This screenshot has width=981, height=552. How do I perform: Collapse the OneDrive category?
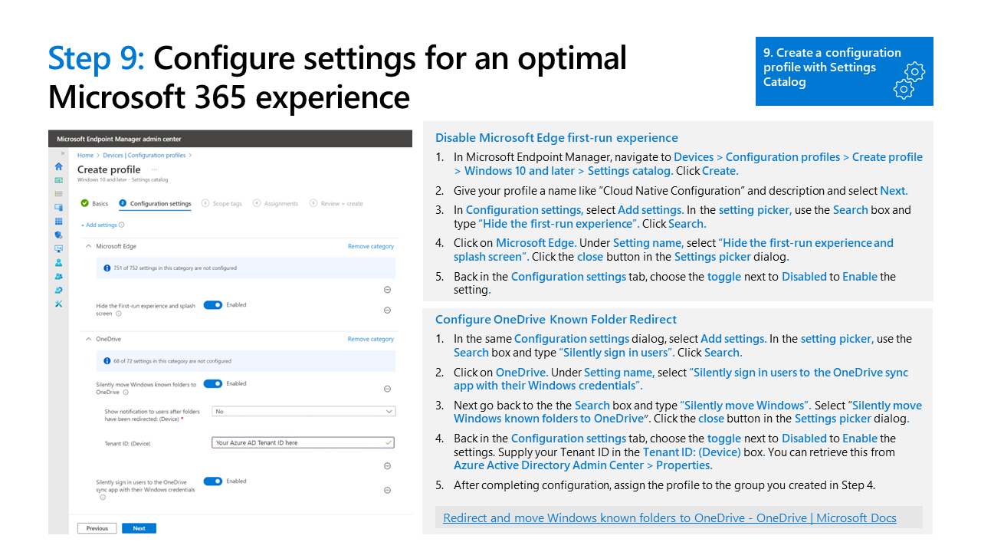click(88, 339)
